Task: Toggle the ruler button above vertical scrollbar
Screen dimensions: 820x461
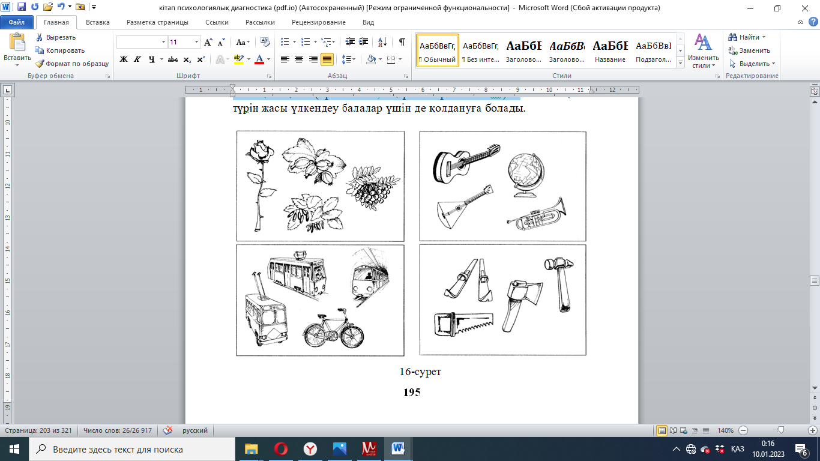Action: click(815, 91)
